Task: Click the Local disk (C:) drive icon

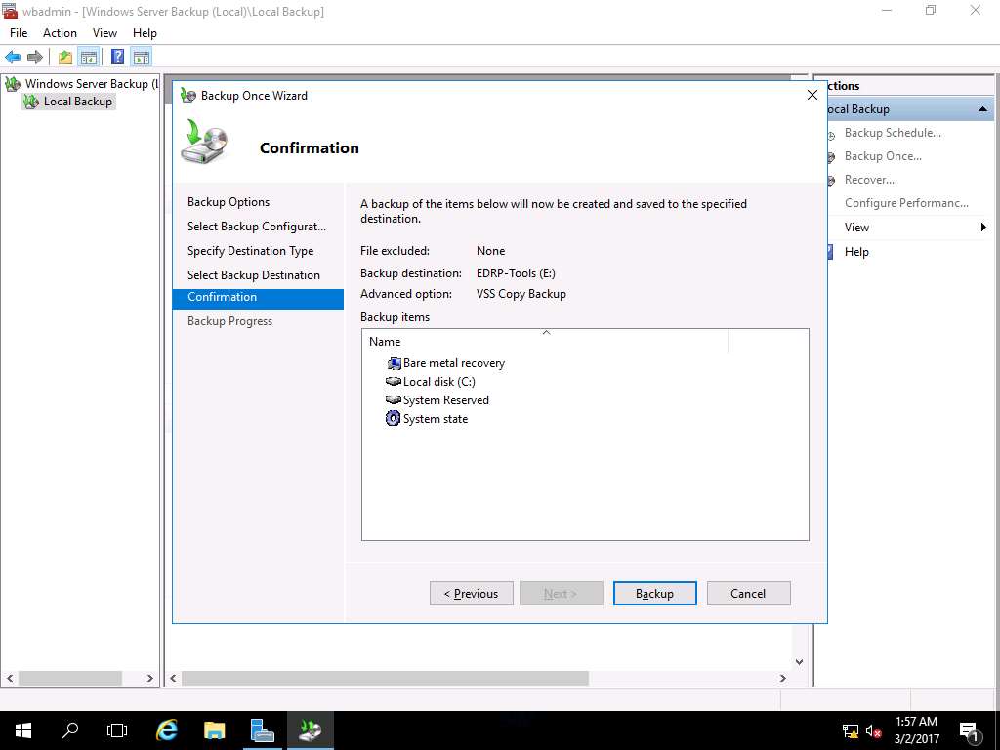Action: coord(394,382)
